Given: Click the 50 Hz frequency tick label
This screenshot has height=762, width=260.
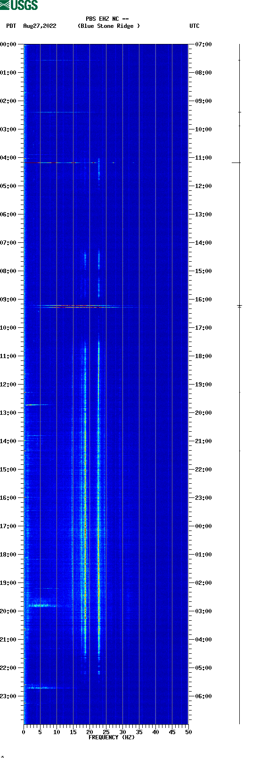Looking at the screenshot, I should tap(188, 732).
